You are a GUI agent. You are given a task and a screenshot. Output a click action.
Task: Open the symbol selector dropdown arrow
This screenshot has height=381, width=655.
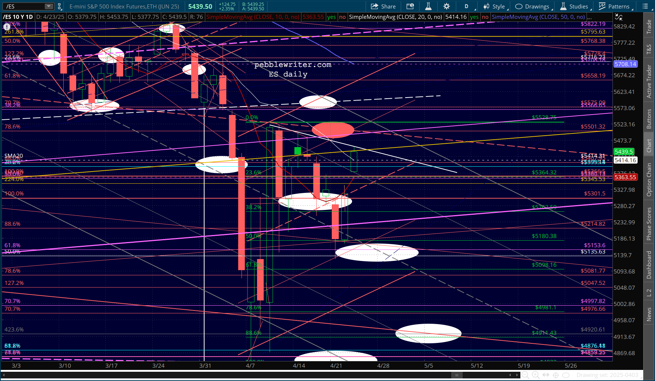click(49, 6)
